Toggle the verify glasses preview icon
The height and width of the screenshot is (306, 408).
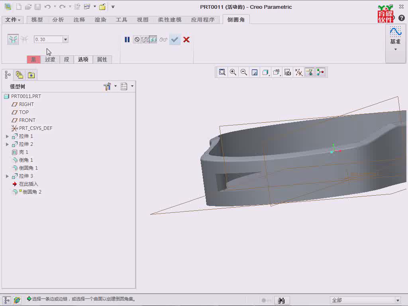coord(163,39)
